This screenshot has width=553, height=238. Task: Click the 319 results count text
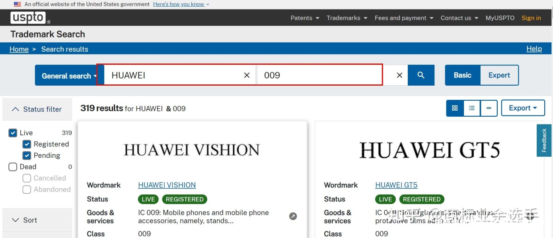101,108
